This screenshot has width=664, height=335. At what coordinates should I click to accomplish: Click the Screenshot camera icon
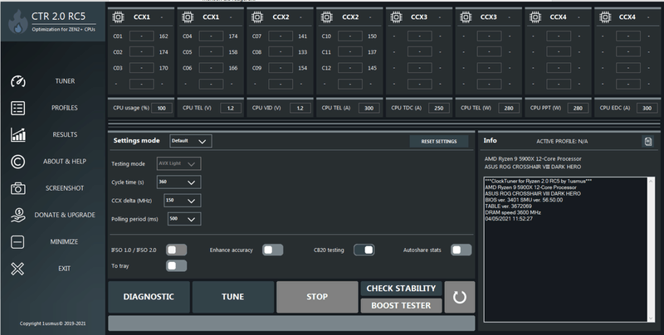(18, 188)
